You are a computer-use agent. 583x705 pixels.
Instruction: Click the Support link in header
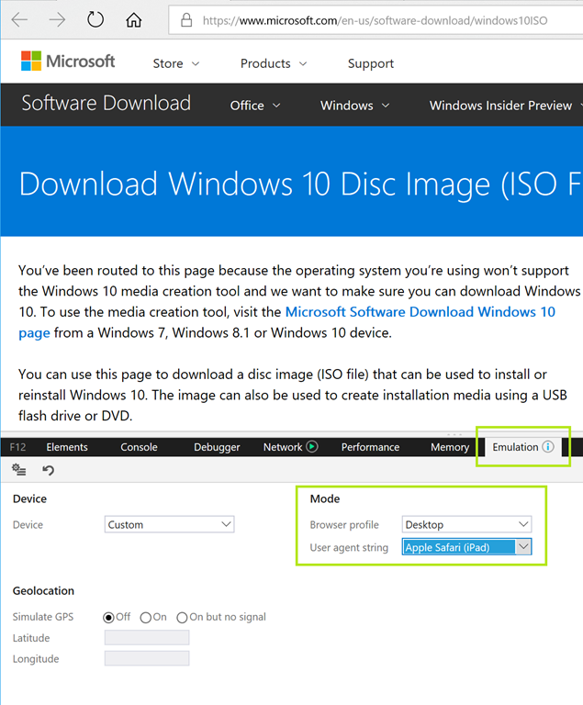click(371, 63)
